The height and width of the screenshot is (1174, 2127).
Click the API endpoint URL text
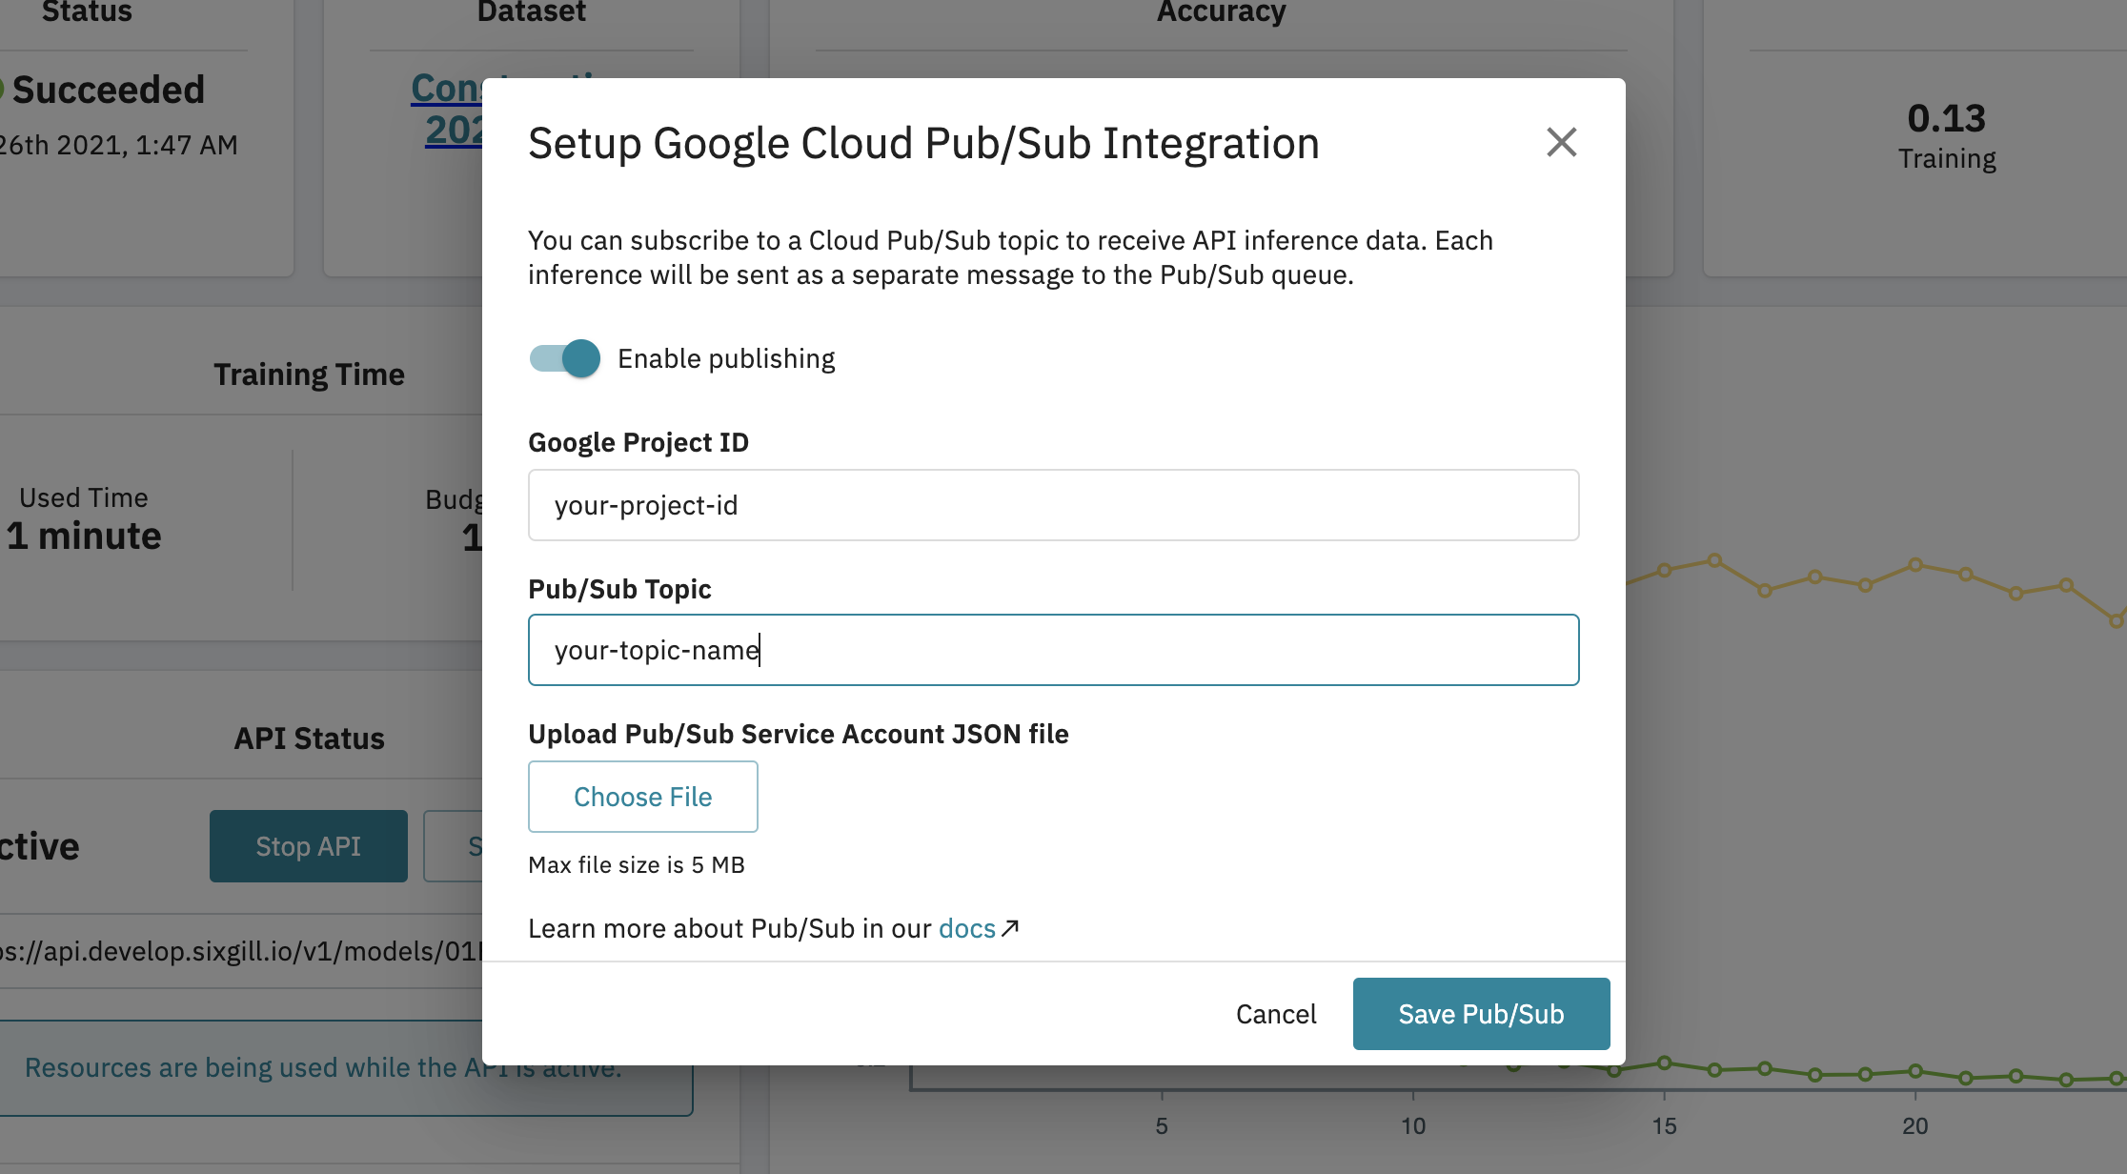241,951
